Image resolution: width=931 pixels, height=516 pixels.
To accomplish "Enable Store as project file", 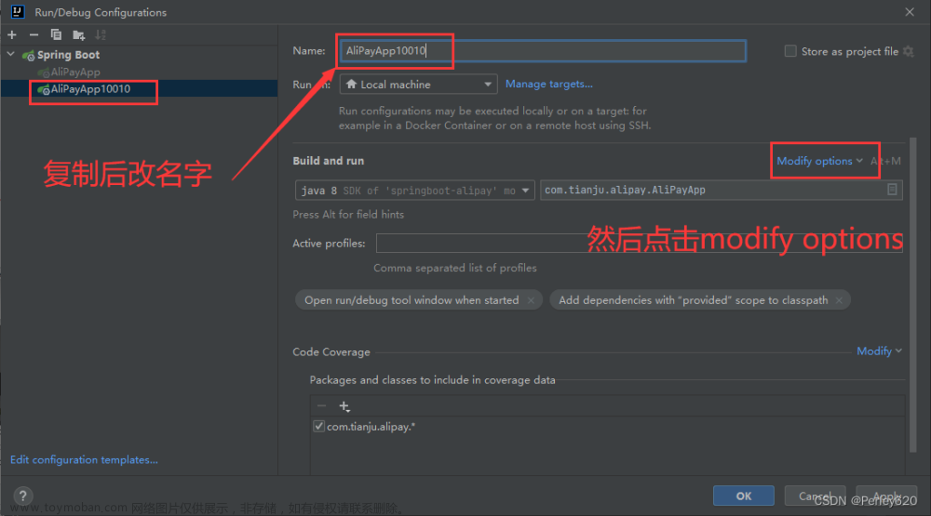I will tap(790, 51).
